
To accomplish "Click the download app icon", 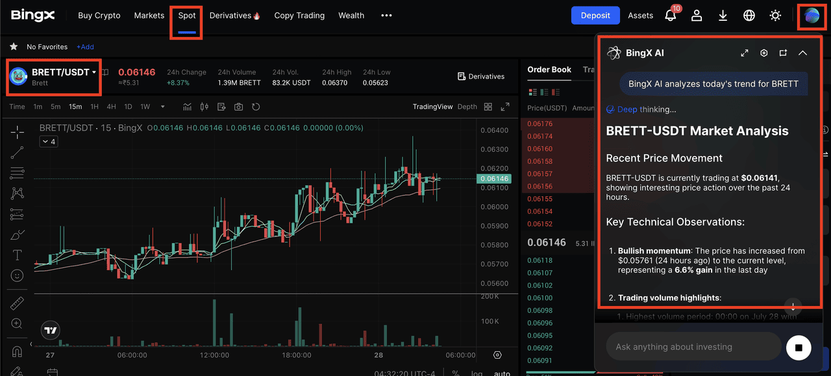I will pos(723,16).
